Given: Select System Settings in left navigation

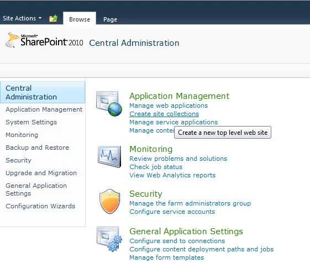Looking at the screenshot, I should coord(31,122).
